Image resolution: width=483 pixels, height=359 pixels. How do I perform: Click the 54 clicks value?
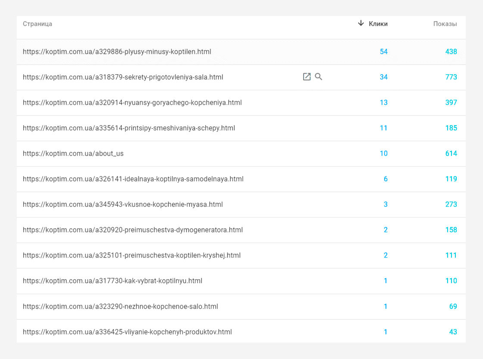coord(383,52)
